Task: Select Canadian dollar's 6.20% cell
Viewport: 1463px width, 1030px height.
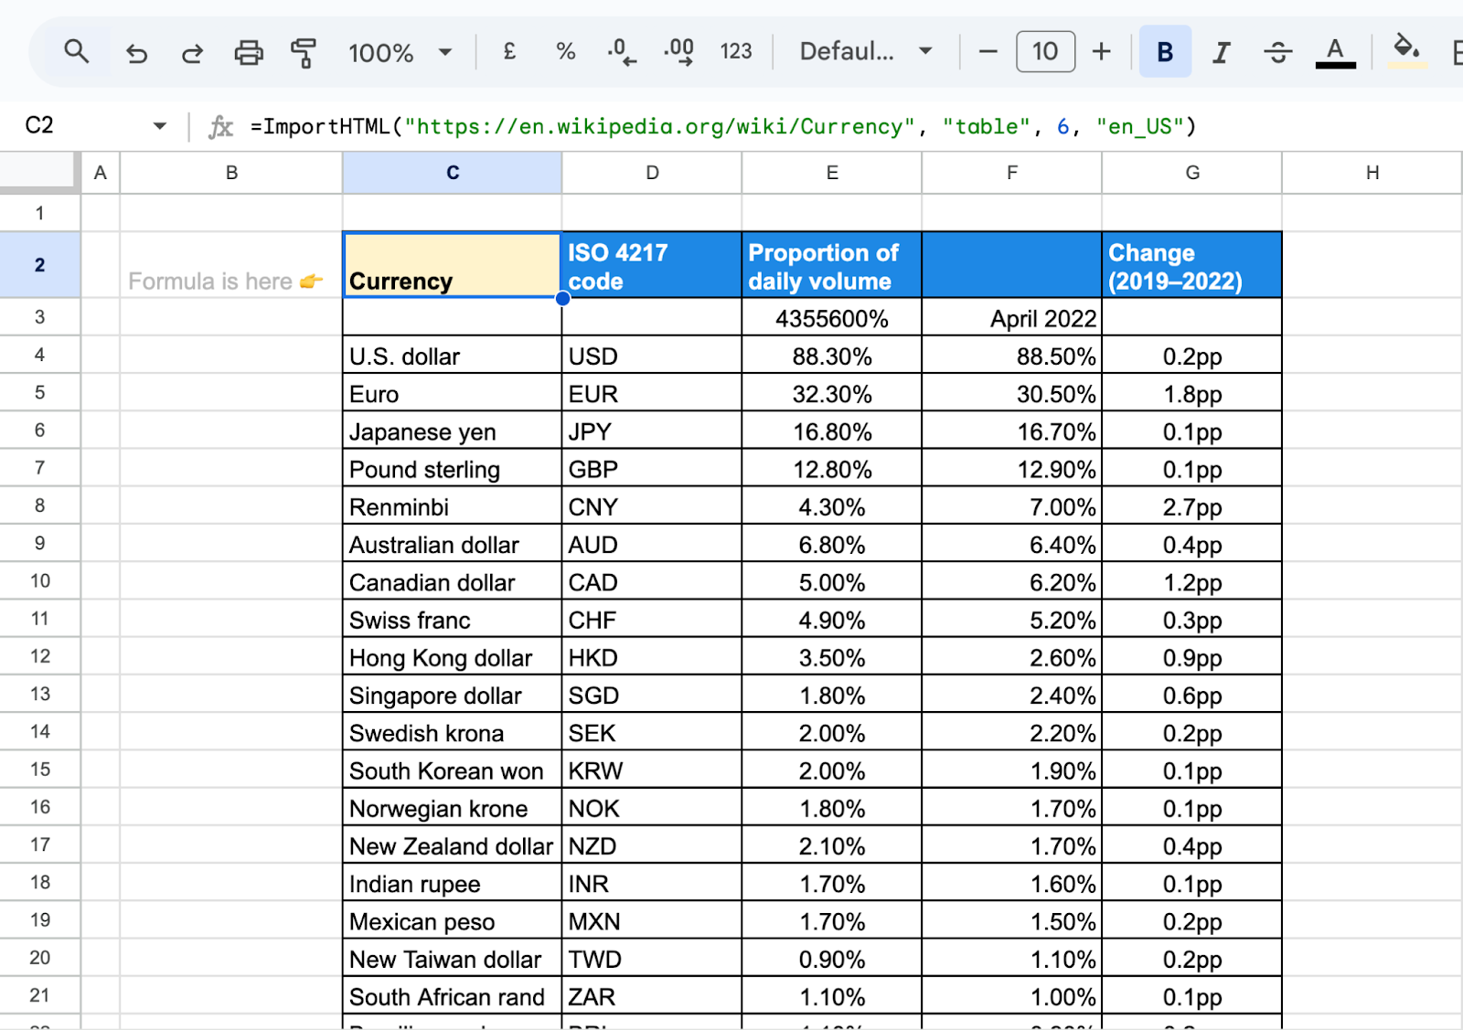Action: point(1012,581)
